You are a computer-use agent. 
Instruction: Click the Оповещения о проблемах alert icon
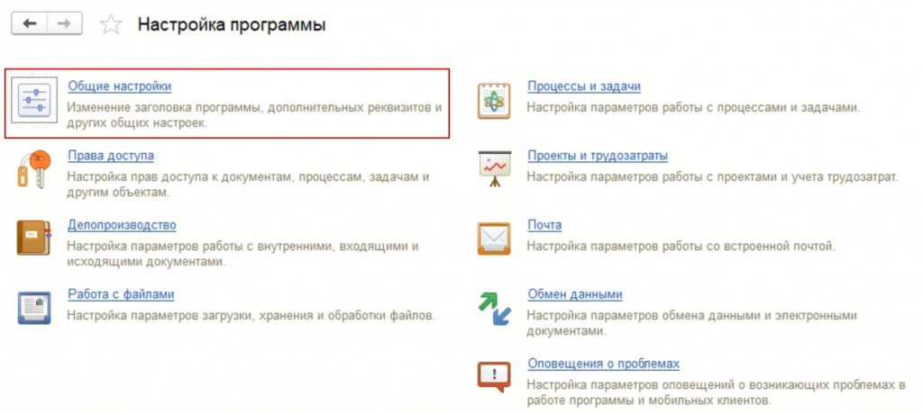(494, 376)
